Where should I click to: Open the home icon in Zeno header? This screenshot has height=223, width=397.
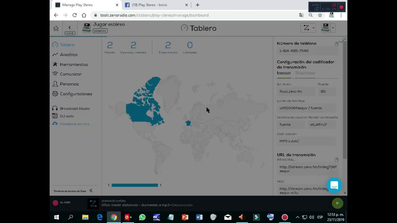coord(56,28)
